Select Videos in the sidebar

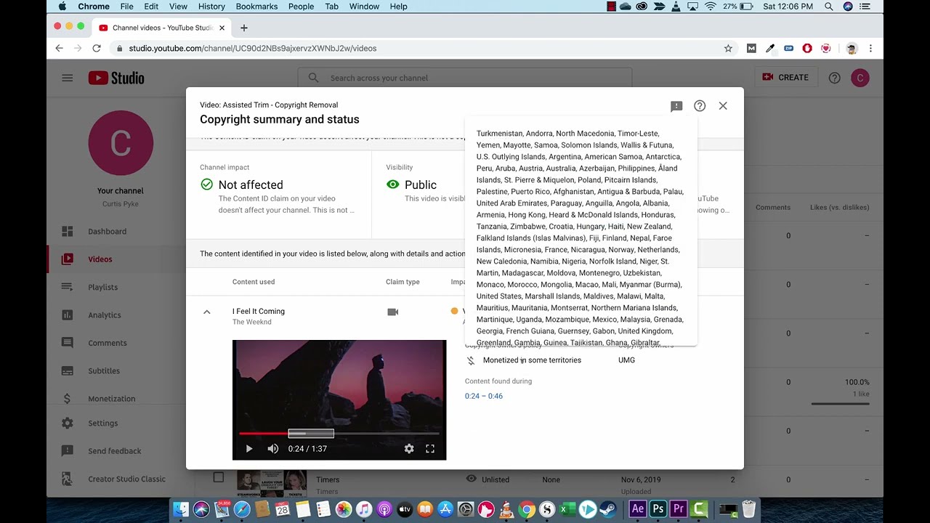pos(116,259)
